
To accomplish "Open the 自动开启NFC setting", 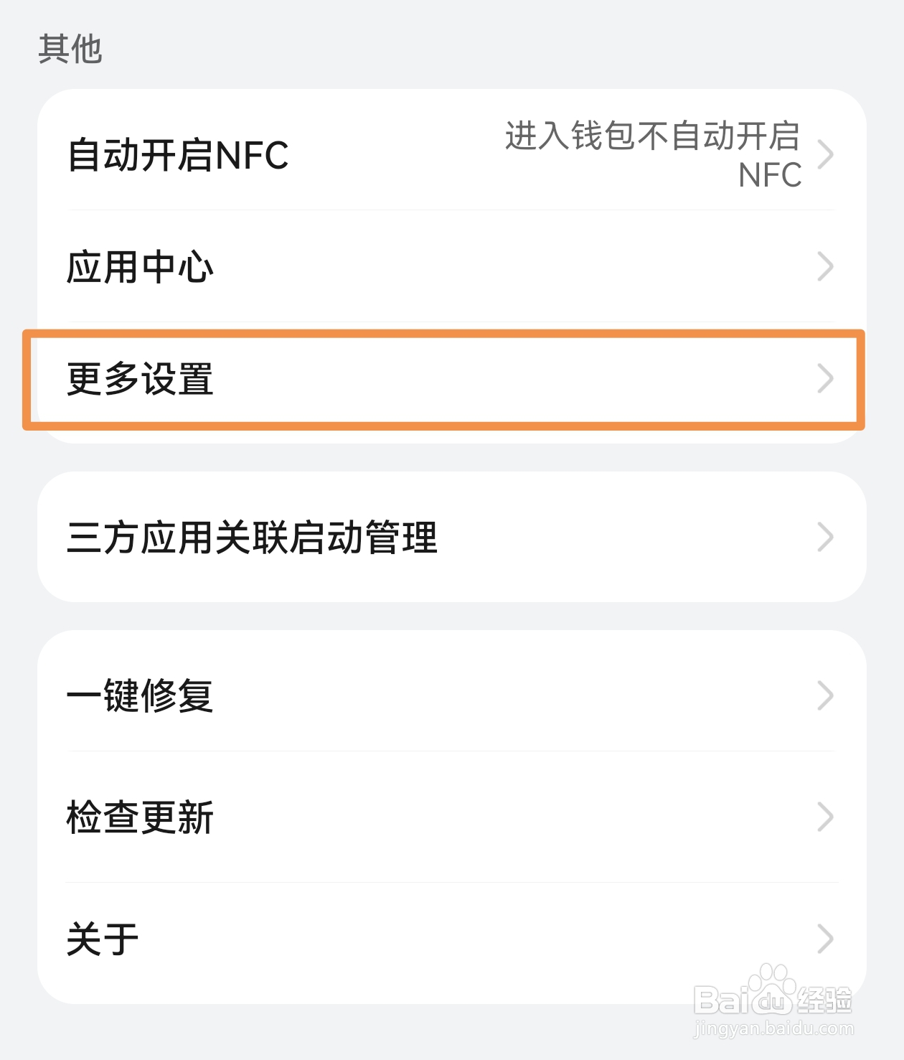I will [x=178, y=155].
